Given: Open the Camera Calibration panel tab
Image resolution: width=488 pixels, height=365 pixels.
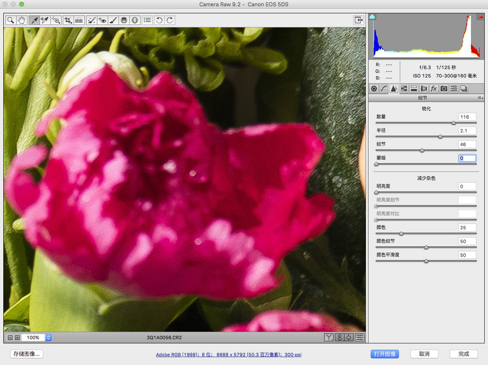Looking at the screenshot, I should click(x=444, y=89).
